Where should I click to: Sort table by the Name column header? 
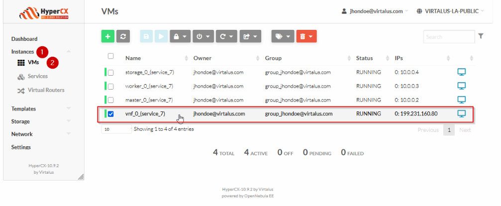(133, 58)
